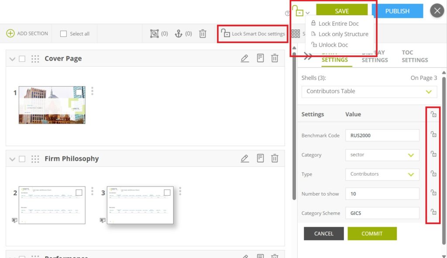Toggle lock for Category Scheme setting
The image size is (447, 258).
433,212
